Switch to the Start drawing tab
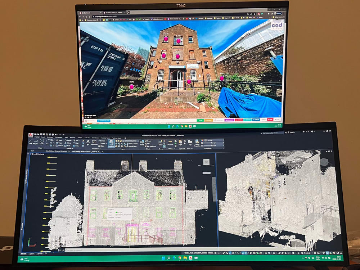 (x=32, y=151)
